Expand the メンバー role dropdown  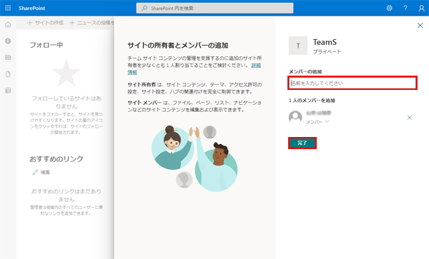(317, 122)
